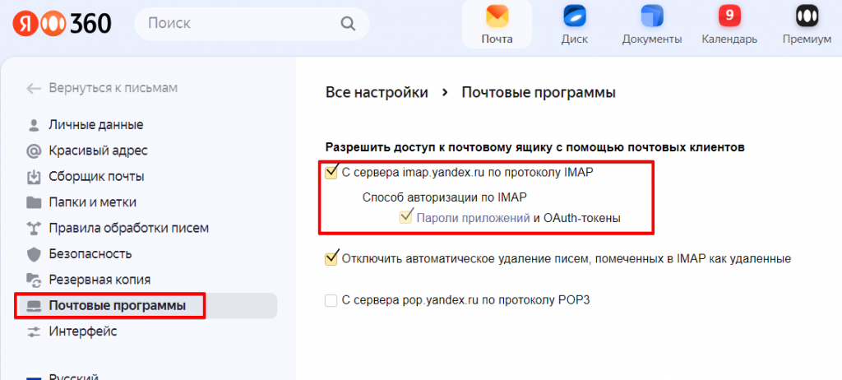The image size is (842, 380).
Task: Open Резервная копия settings section
Action: 99,280
